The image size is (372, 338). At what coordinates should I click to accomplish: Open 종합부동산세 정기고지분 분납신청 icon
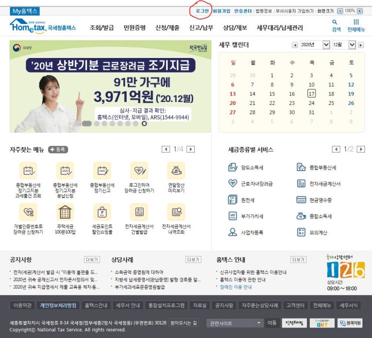coord(65,170)
